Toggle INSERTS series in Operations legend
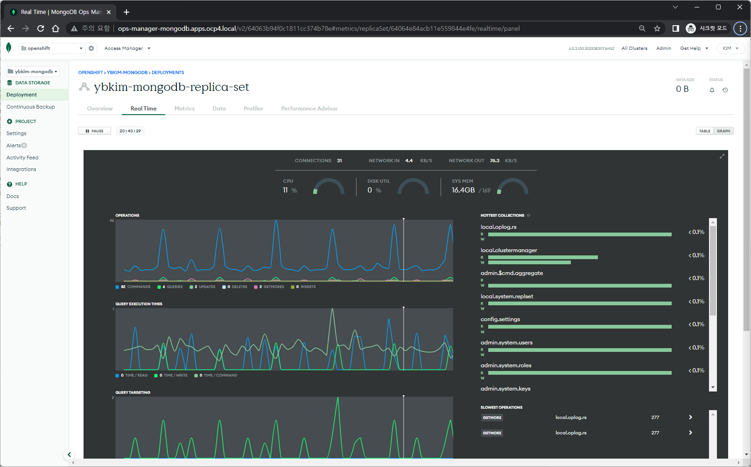Screen dimensions: 751x467 point(303,287)
